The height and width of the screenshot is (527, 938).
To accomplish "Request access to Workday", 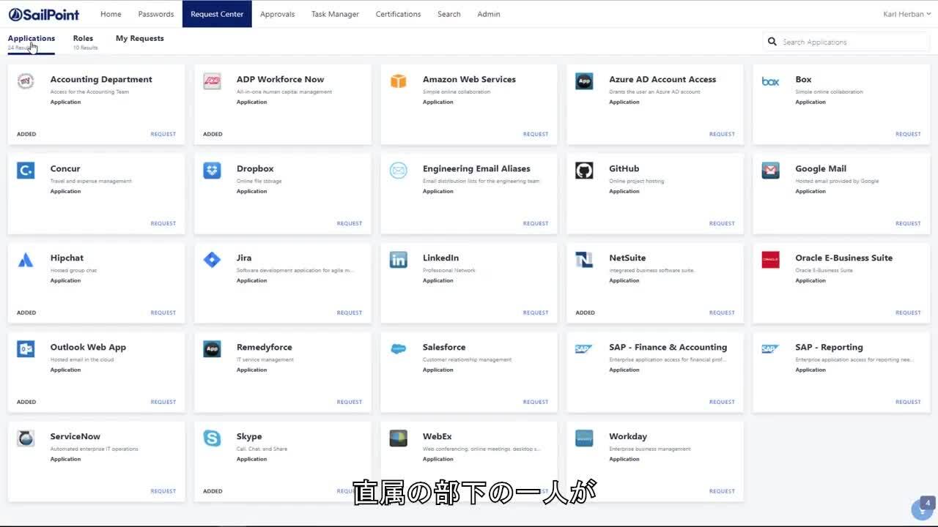I will click(722, 491).
